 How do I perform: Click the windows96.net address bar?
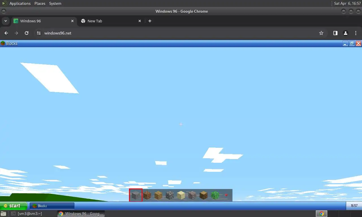click(181, 33)
